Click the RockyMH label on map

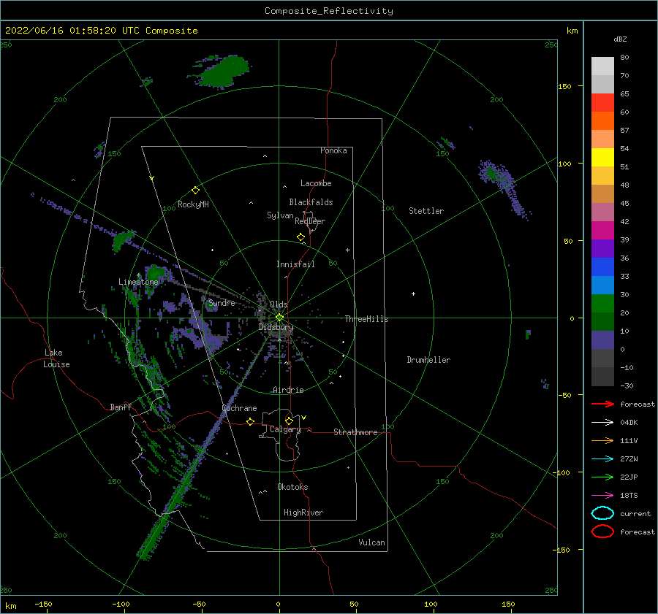coord(193,204)
